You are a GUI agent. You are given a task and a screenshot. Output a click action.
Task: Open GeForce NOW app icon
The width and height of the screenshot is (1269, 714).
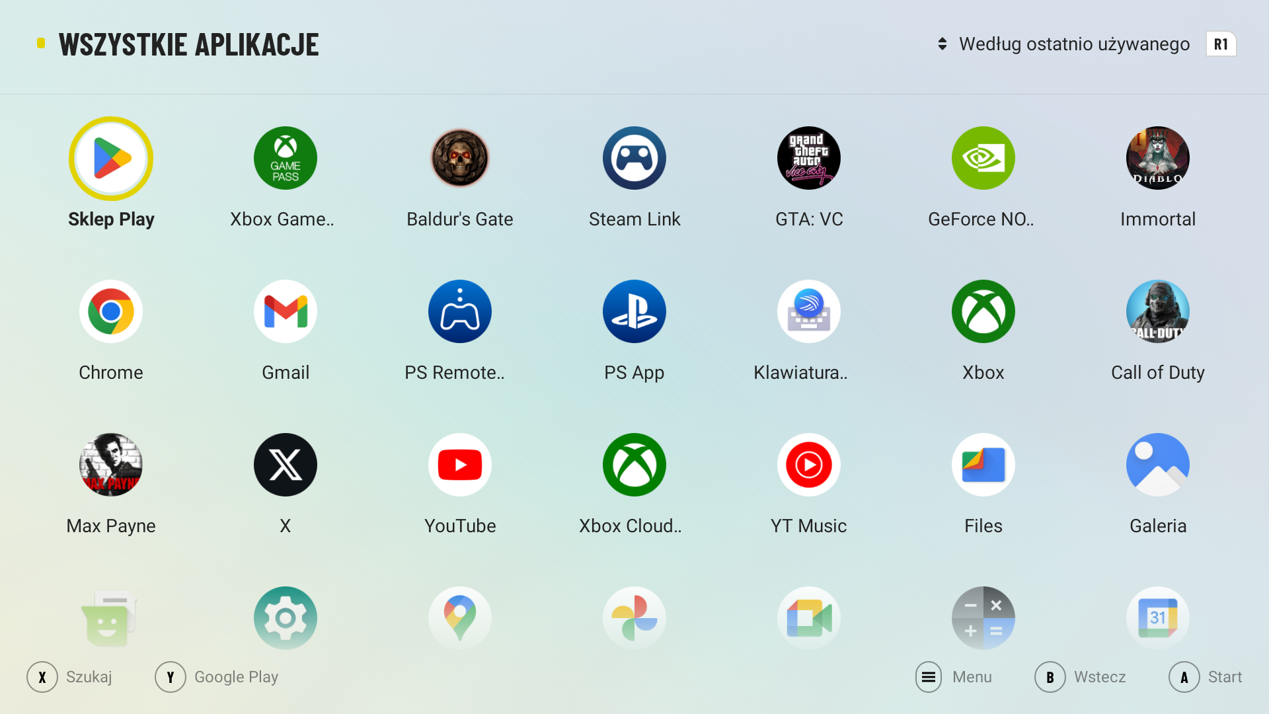[983, 159]
